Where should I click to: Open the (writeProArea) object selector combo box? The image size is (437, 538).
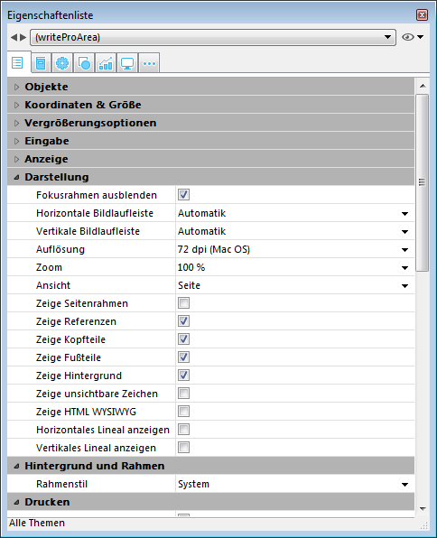213,37
